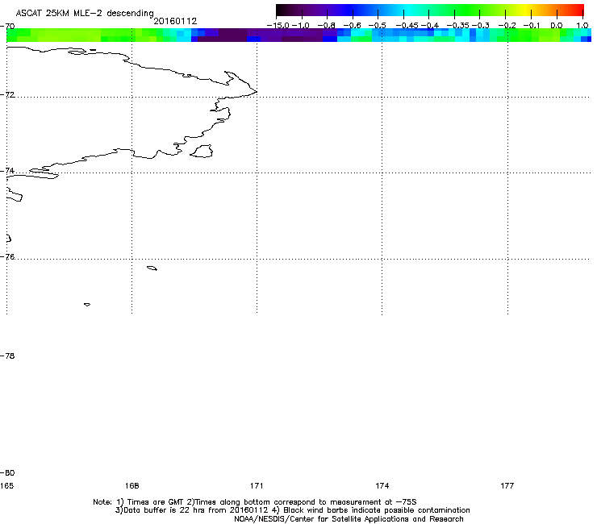Image resolution: width=597 pixels, height=524 pixels.
Task: Click the -0.2 color scale label
Action: pos(507,26)
